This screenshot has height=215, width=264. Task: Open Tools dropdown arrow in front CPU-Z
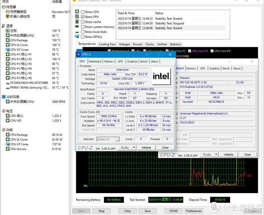click(134, 147)
